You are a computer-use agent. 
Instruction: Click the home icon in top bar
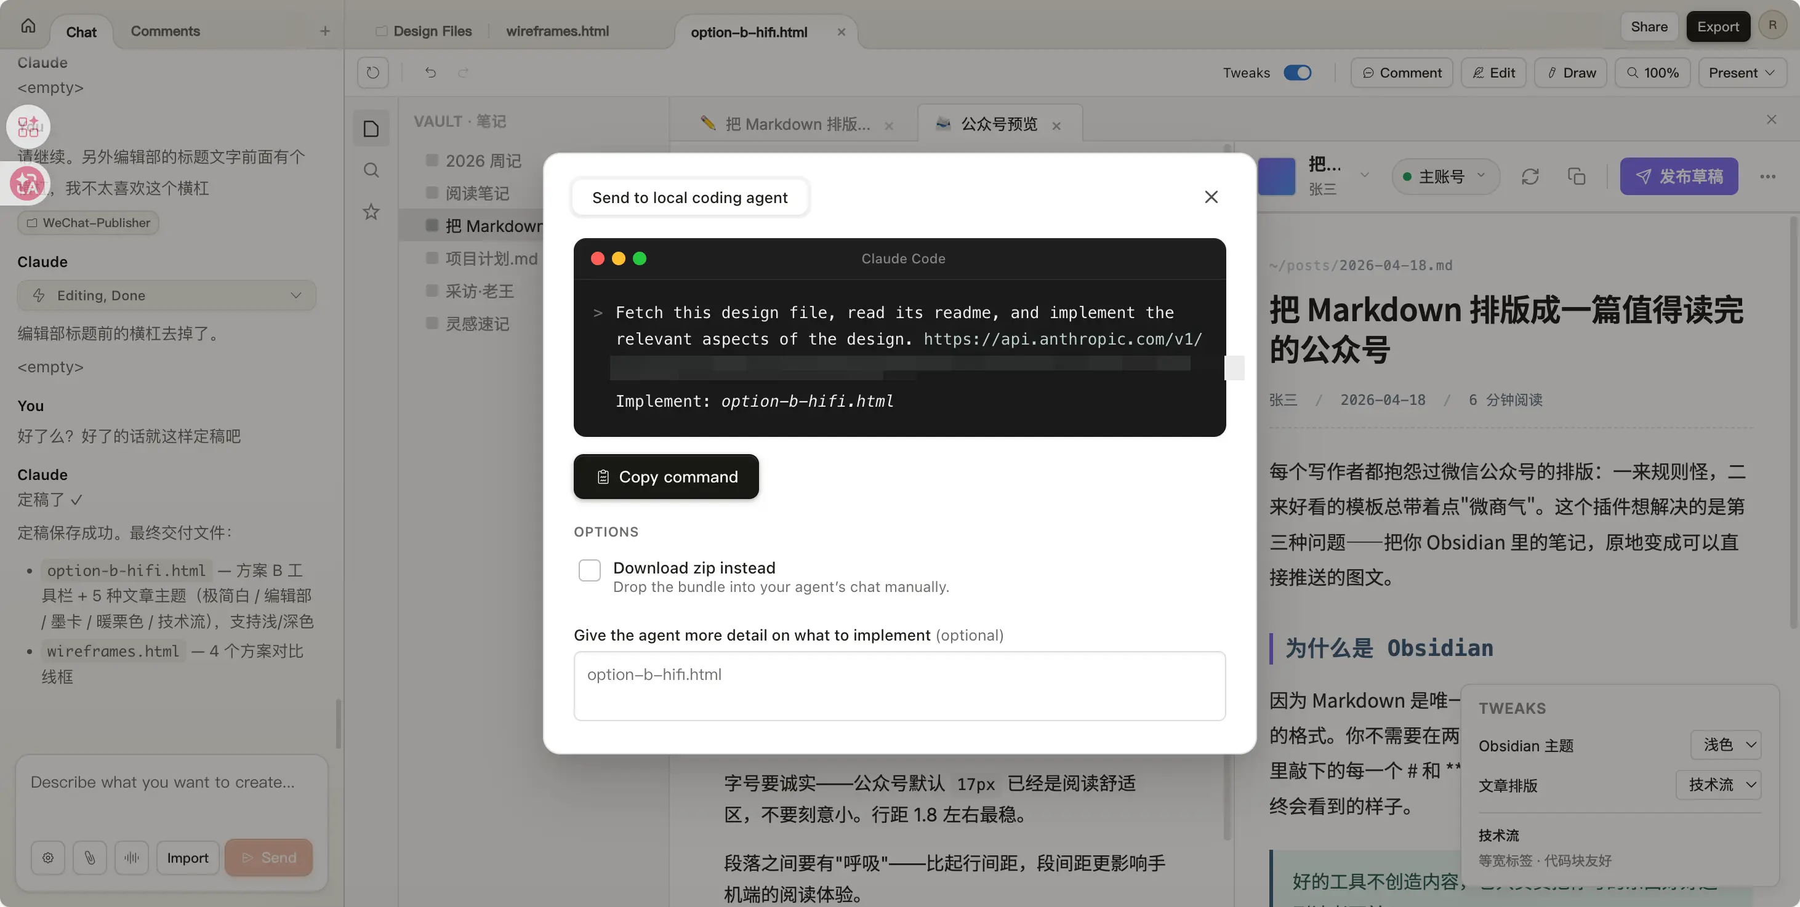[28, 26]
